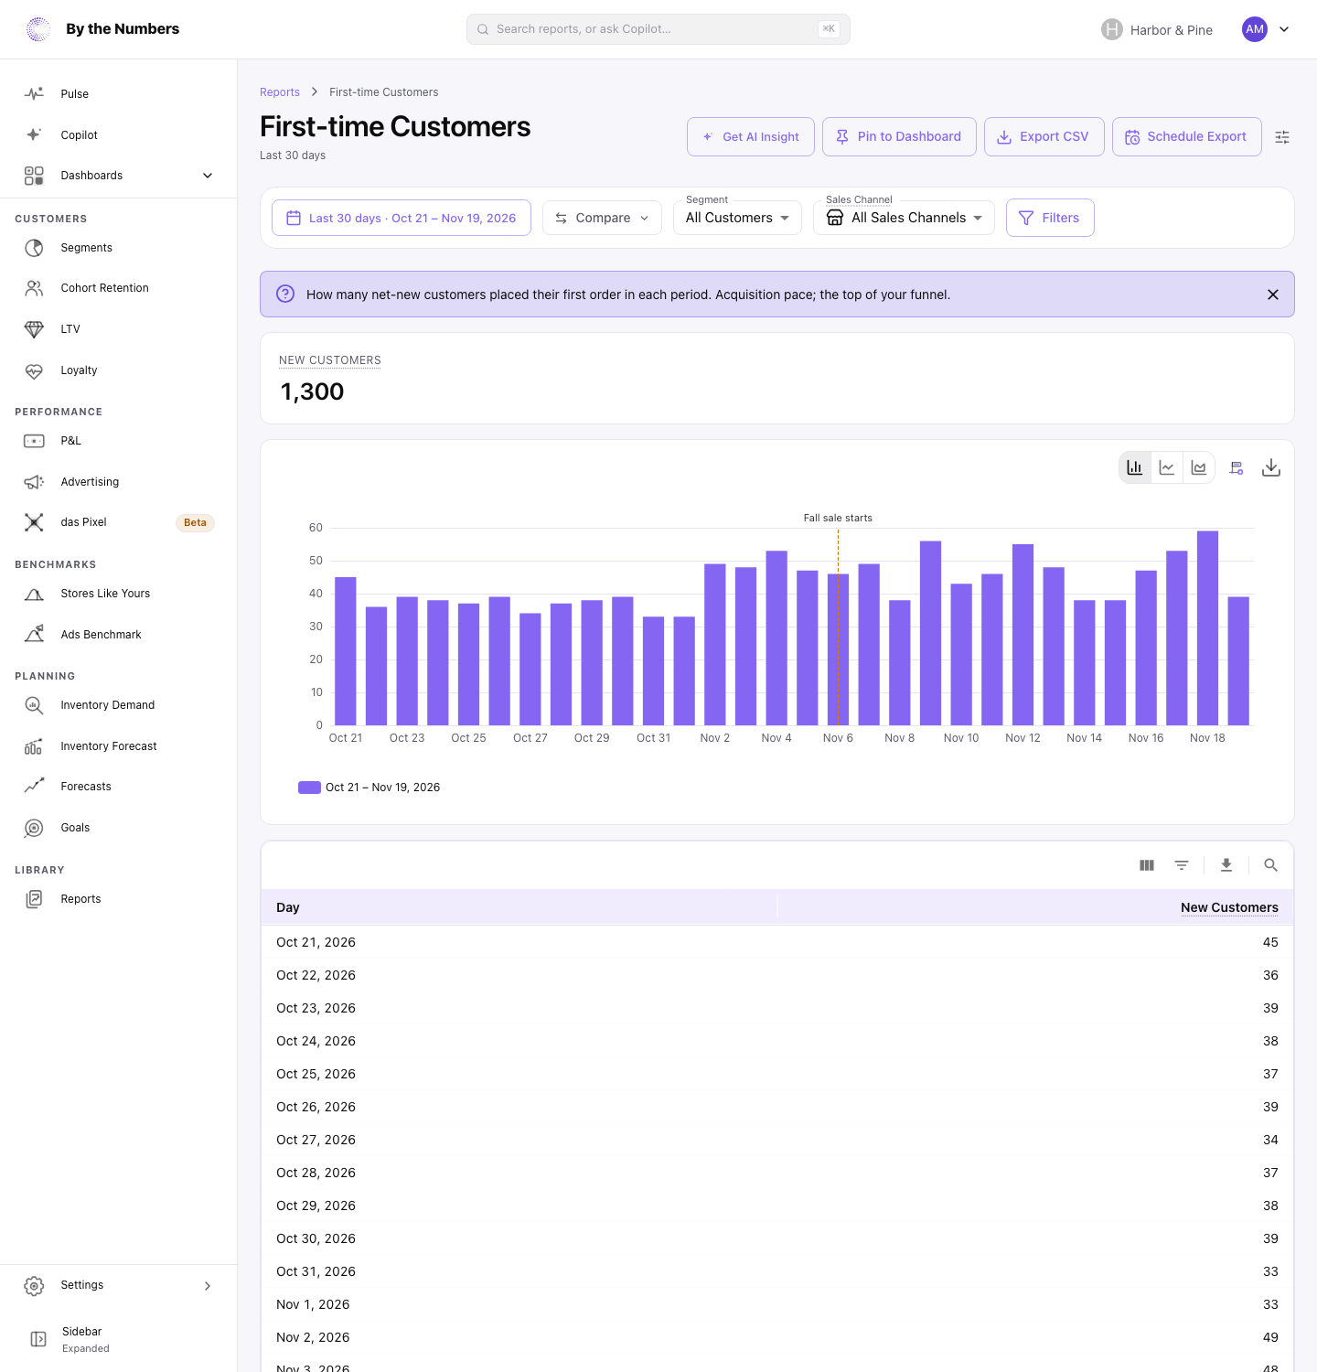Toggle the purple legend series swatch
Image resolution: width=1317 pixels, height=1372 pixels.
point(309,788)
